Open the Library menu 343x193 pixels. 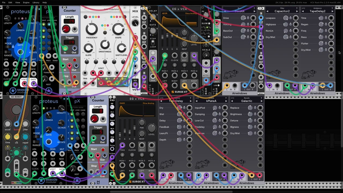click(36, 2)
